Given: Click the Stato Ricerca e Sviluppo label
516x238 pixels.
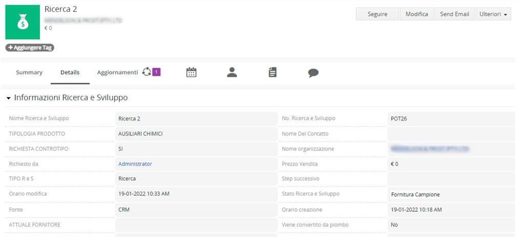Looking at the screenshot, I should coord(311,194).
